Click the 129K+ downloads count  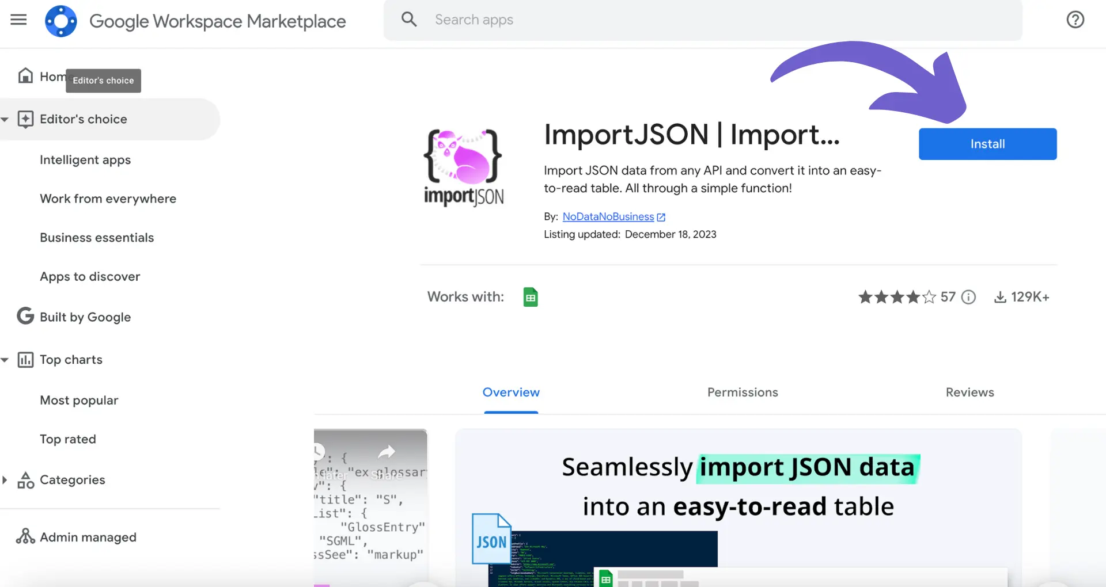click(1030, 297)
